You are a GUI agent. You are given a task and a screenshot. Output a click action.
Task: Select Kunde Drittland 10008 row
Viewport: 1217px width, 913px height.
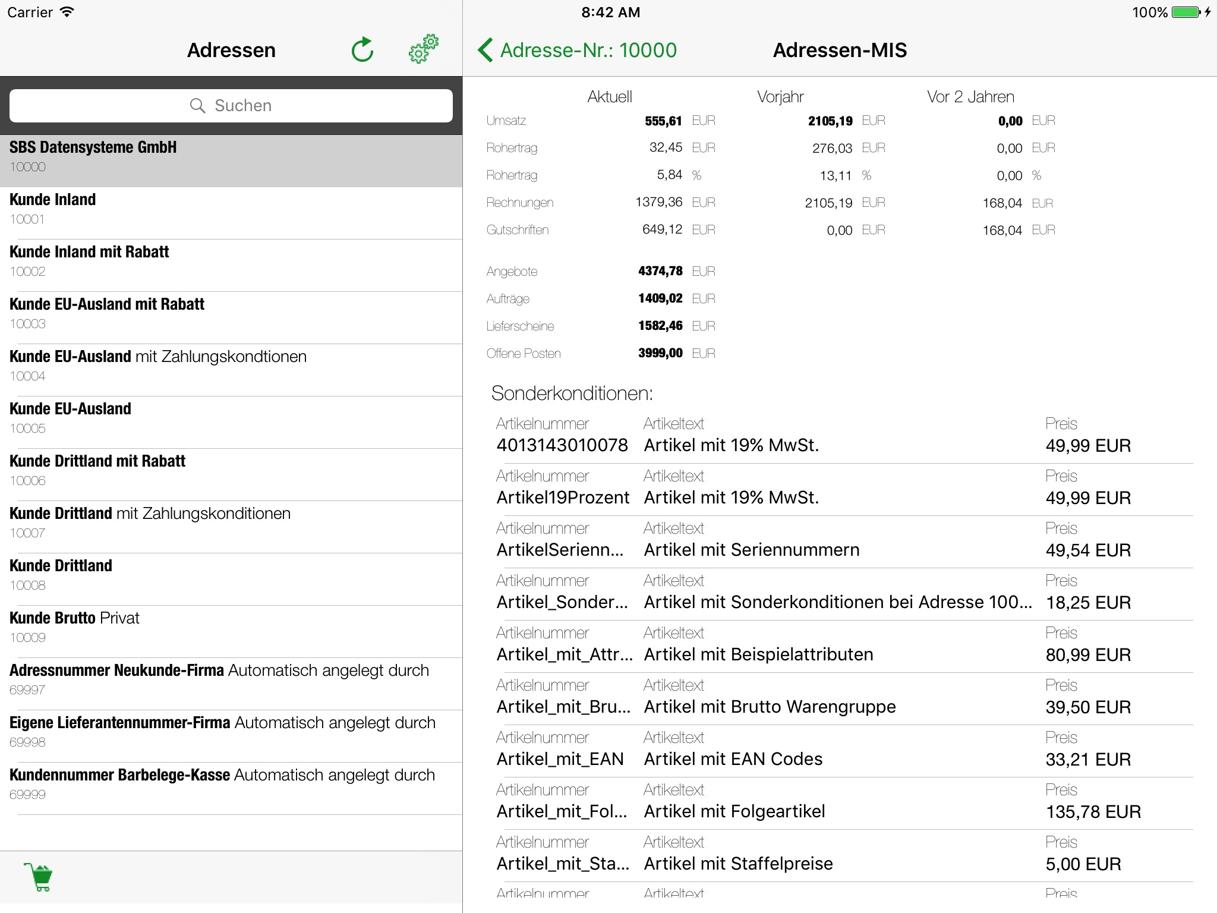tap(231, 580)
